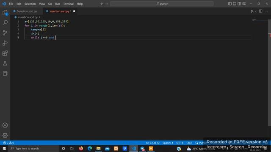Click insertion.sort.py in the breadcrumb
271x152 pixels.
click(x=28, y=17)
